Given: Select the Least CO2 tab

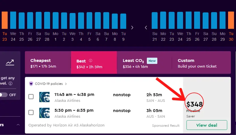Looking at the screenshot, I should click(x=144, y=63).
